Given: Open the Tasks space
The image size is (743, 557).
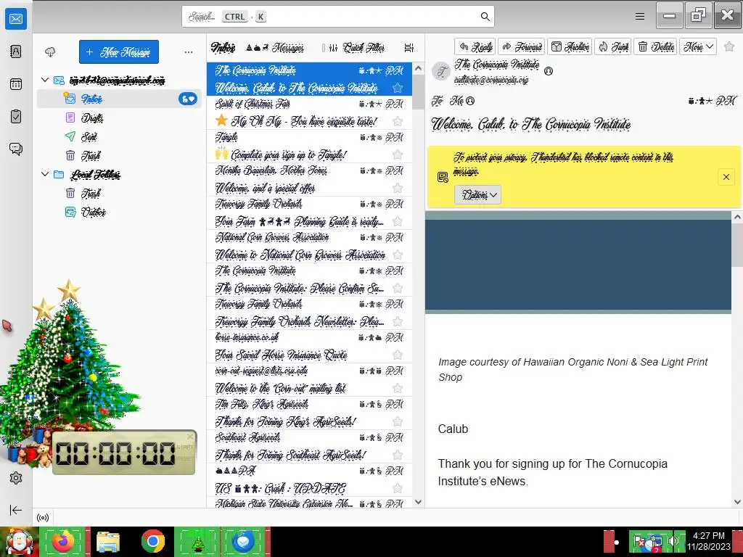Looking at the screenshot, I should (x=16, y=117).
